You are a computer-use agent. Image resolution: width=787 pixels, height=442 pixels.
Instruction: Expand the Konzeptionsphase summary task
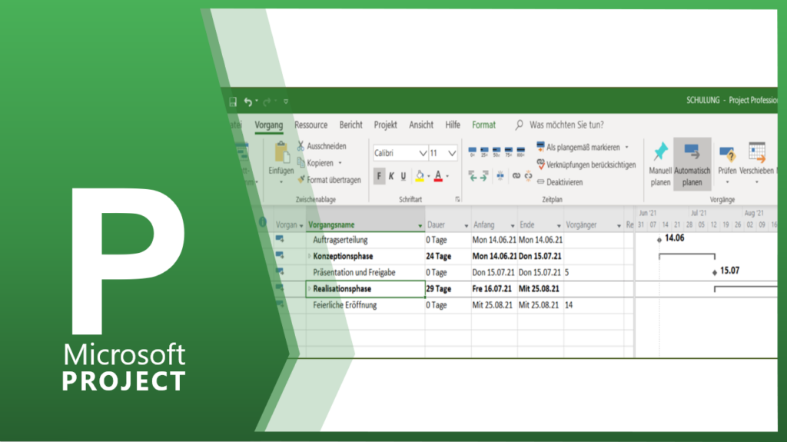click(309, 256)
